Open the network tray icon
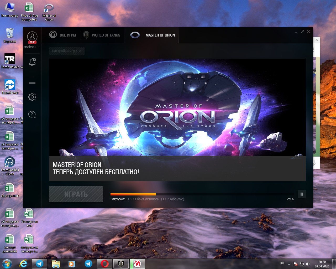 [302, 264]
